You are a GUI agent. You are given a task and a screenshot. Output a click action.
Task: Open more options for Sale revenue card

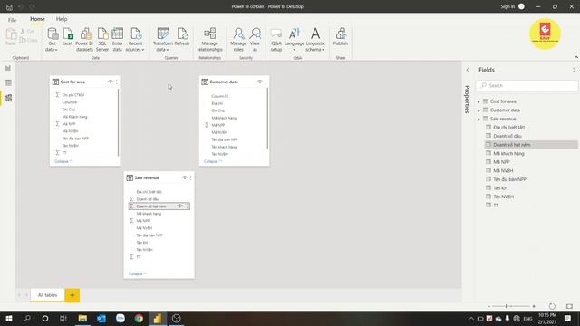tap(191, 177)
